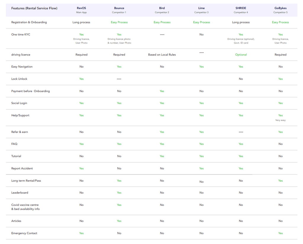Click Lime 'No' in One time KYC row
The width and height of the screenshot is (303, 244).
[x=201, y=34]
